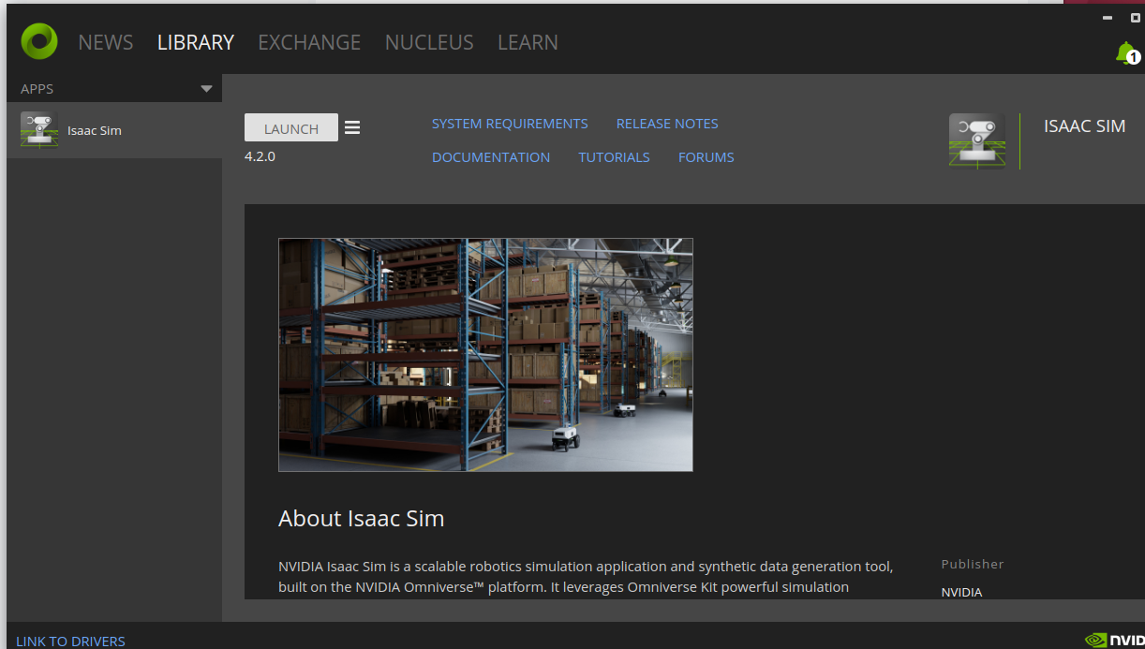This screenshot has width=1145, height=649.
Task: Click the Omniverse green logo icon
Action: pos(39,41)
